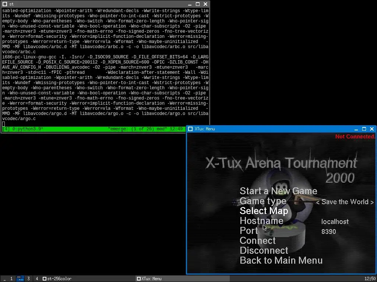This screenshot has height=282, width=377.
Task: Choose Start a New Game
Action: [278, 191]
